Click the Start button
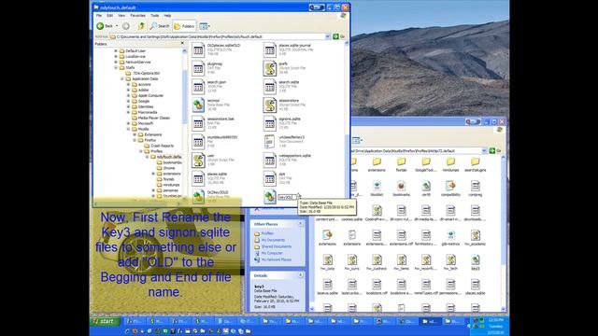Viewport: 598px width, 336px height. (105, 321)
